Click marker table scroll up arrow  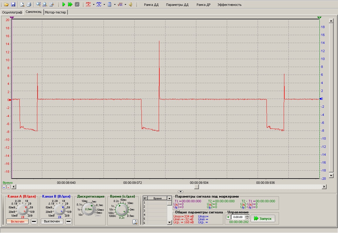[x=169, y=198]
